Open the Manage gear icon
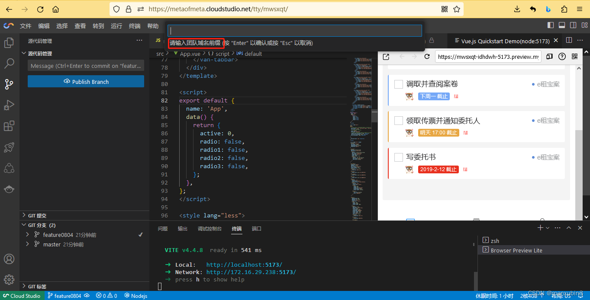 pos(9,280)
